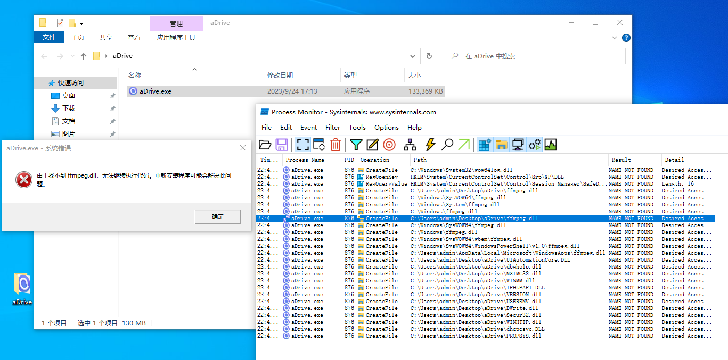Click the Properties checkmark icon in title bar

[x=60, y=23]
